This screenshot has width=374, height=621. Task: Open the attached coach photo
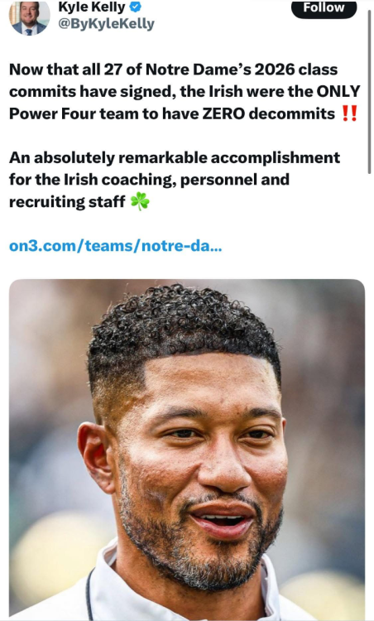pos(187,450)
